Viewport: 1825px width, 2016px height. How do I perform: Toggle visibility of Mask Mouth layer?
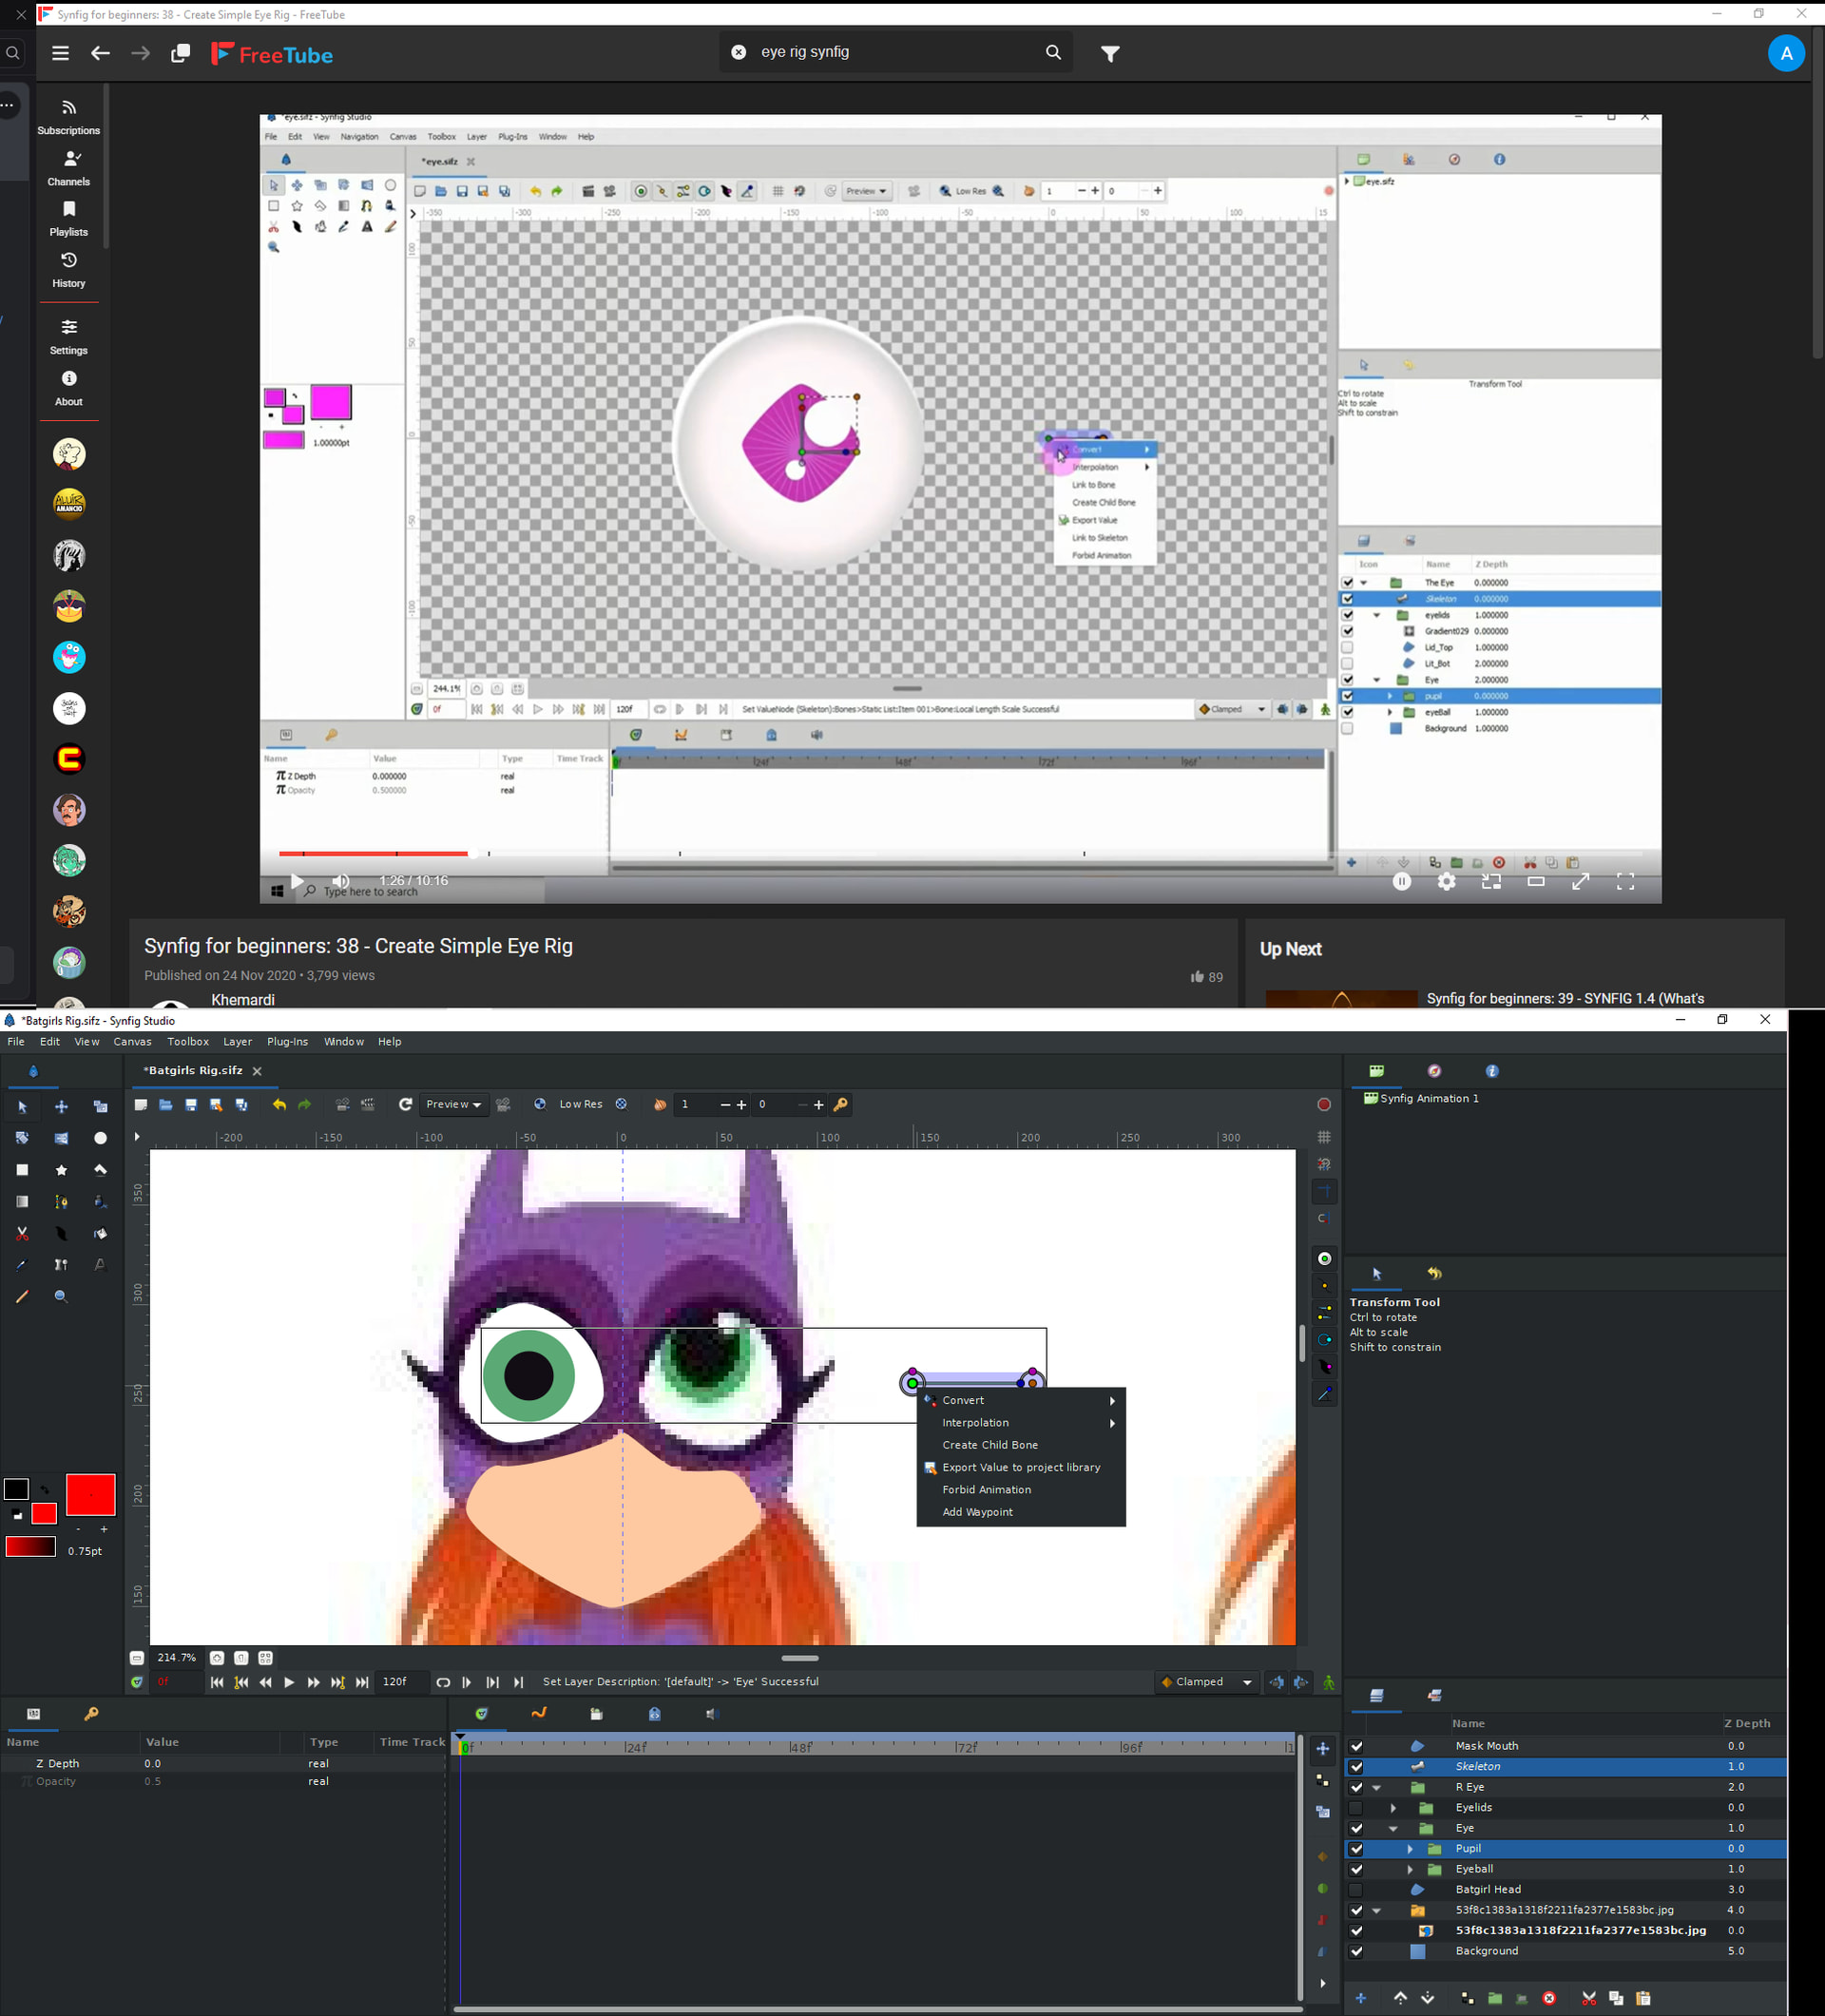(1356, 1746)
